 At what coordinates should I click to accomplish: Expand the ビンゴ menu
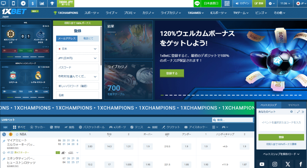(x=261, y=13)
